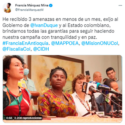
Task: Open the profile avatar picture
Action: (x=7, y=8)
